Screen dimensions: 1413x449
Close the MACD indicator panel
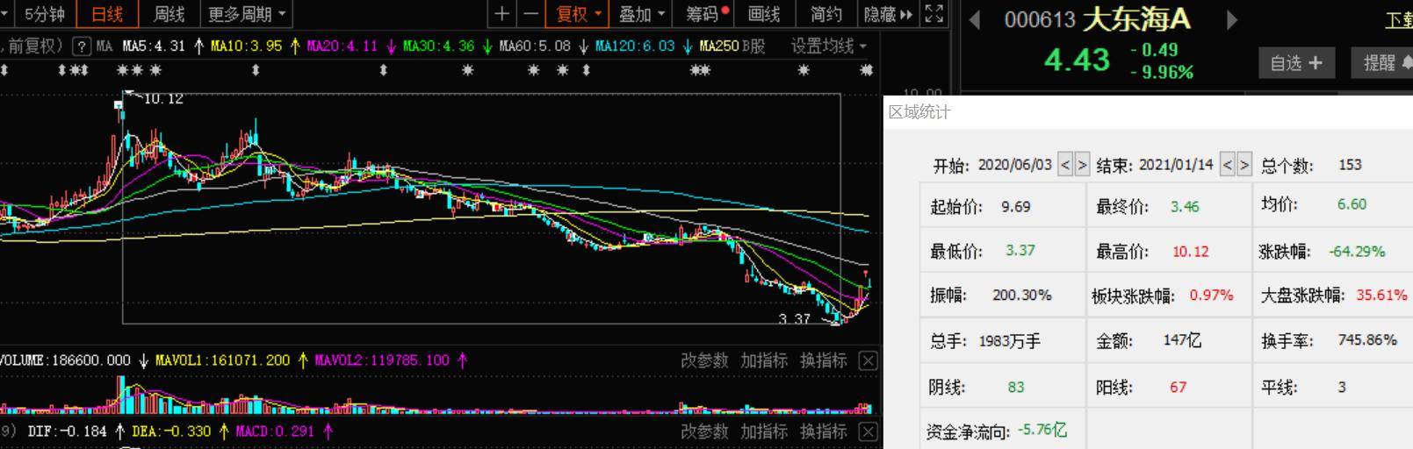tap(868, 431)
